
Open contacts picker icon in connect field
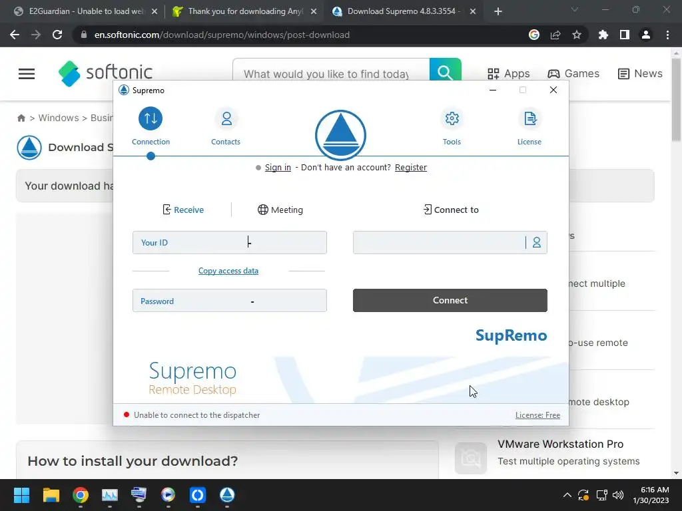537,242
